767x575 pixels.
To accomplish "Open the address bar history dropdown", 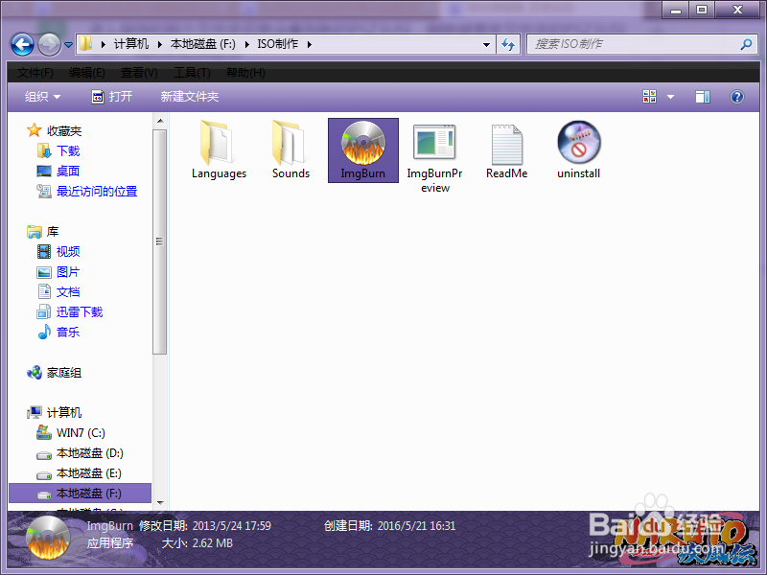I will [x=486, y=43].
